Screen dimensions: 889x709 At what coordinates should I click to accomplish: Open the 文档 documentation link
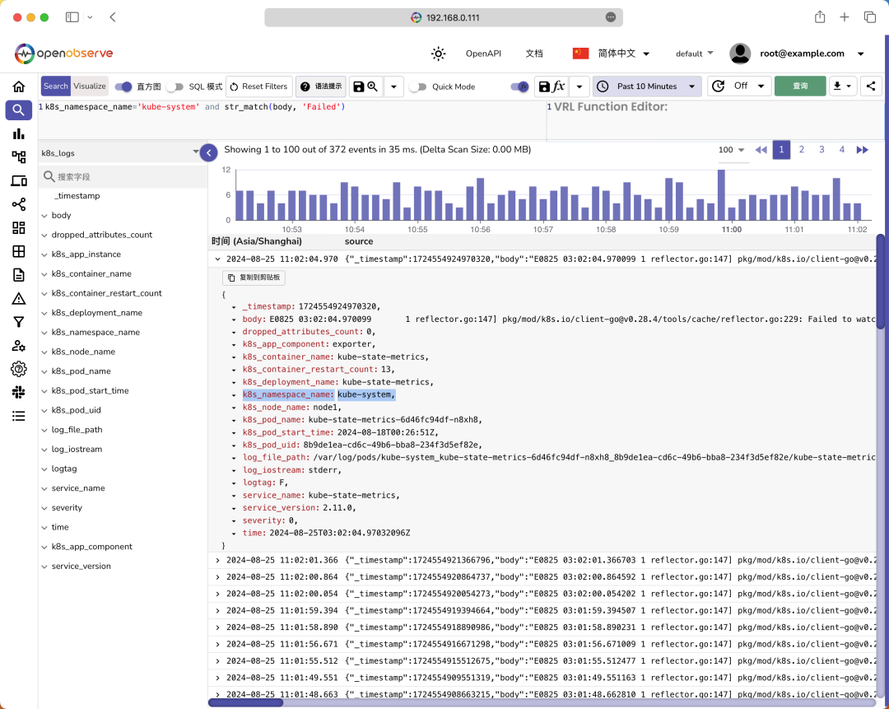click(x=534, y=54)
